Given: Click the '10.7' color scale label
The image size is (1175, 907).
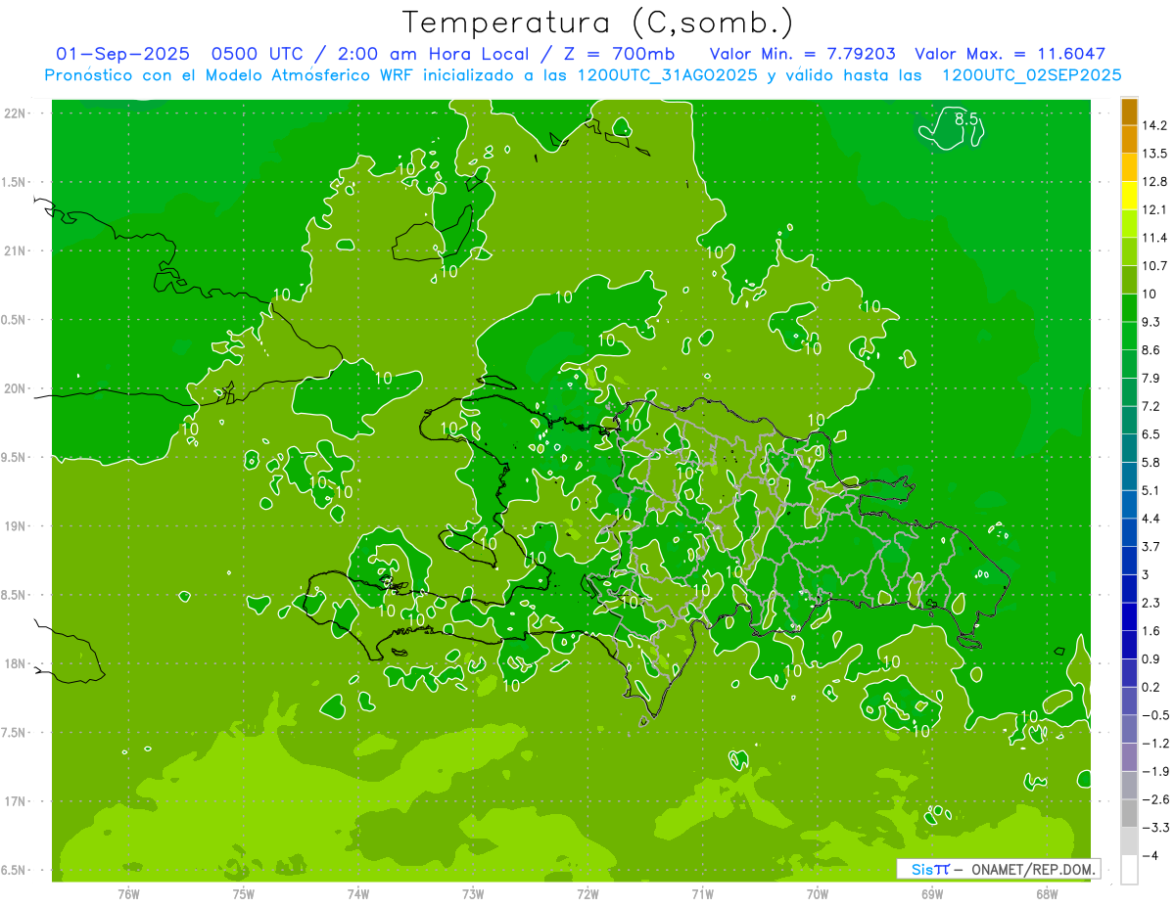Looking at the screenshot, I should coord(1155,266).
